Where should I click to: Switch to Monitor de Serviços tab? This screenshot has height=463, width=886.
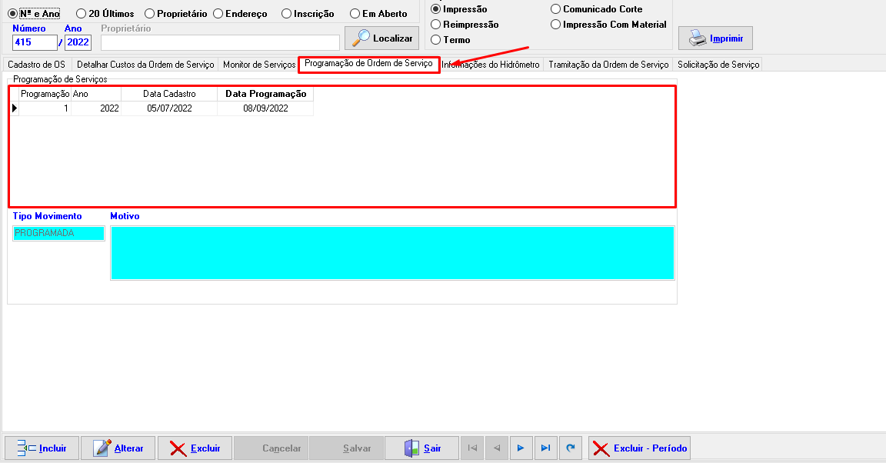pos(258,65)
